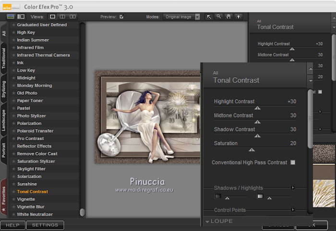Select the arrow pointer tool
The image size is (336, 231).
point(209,17)
